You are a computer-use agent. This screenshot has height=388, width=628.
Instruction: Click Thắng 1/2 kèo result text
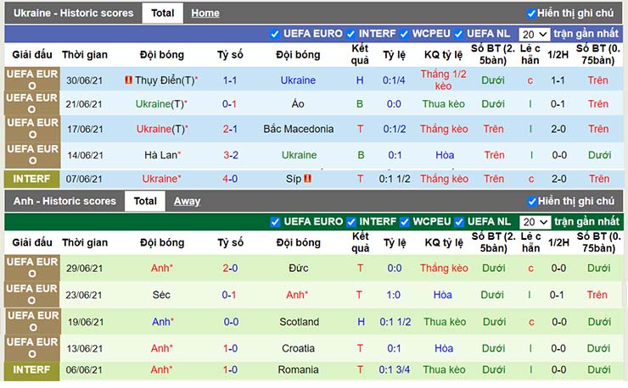pyautogui.click(x=443, y=80)
